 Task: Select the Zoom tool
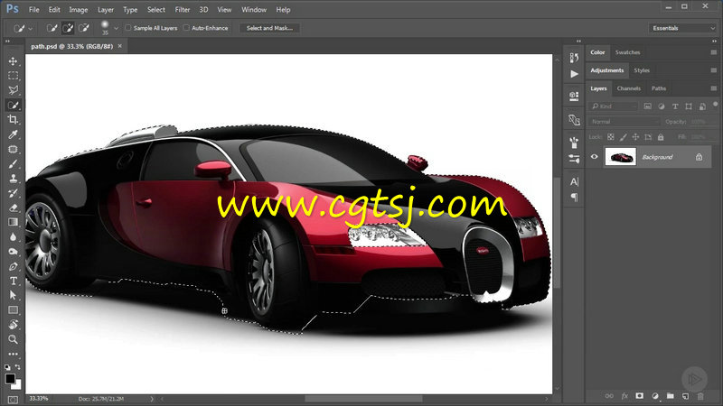[13, 339]
